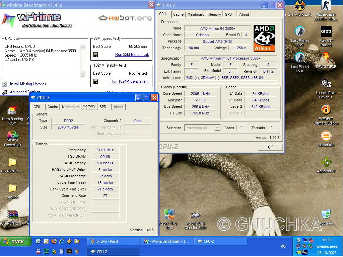Open the folder icon in quick launch
Viewport: 343px width, 257px height.
77,241
